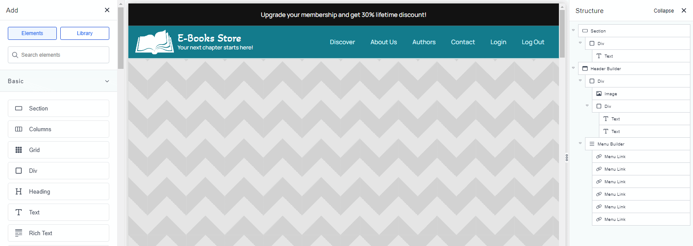Click the Rich Text element icon

pyautogui.click(x=19, y=233)
